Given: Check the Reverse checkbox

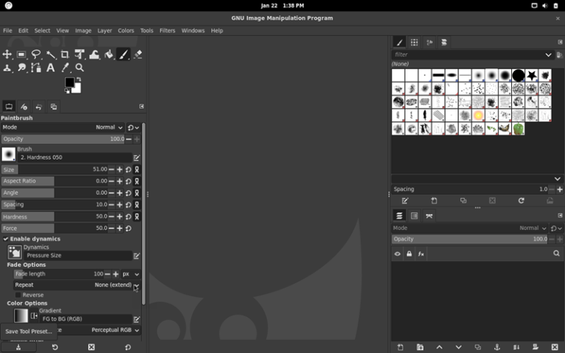Looking at the screenshot, I should 18,295.
